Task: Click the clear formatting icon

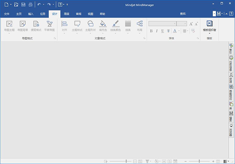Action: click(193, 31)
